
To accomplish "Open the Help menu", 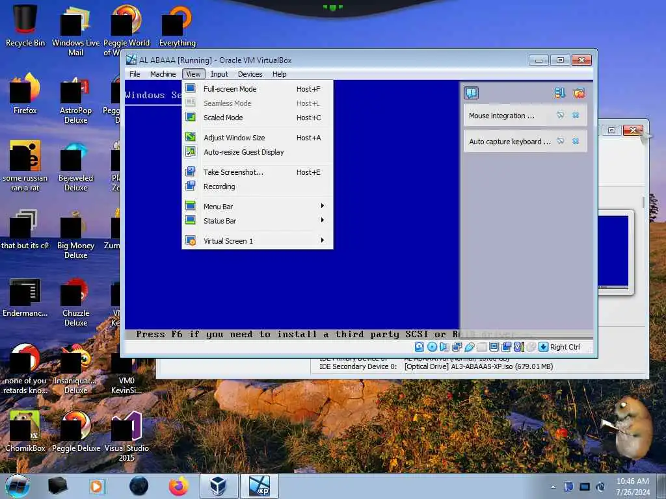I will click(x=279, y=74).
